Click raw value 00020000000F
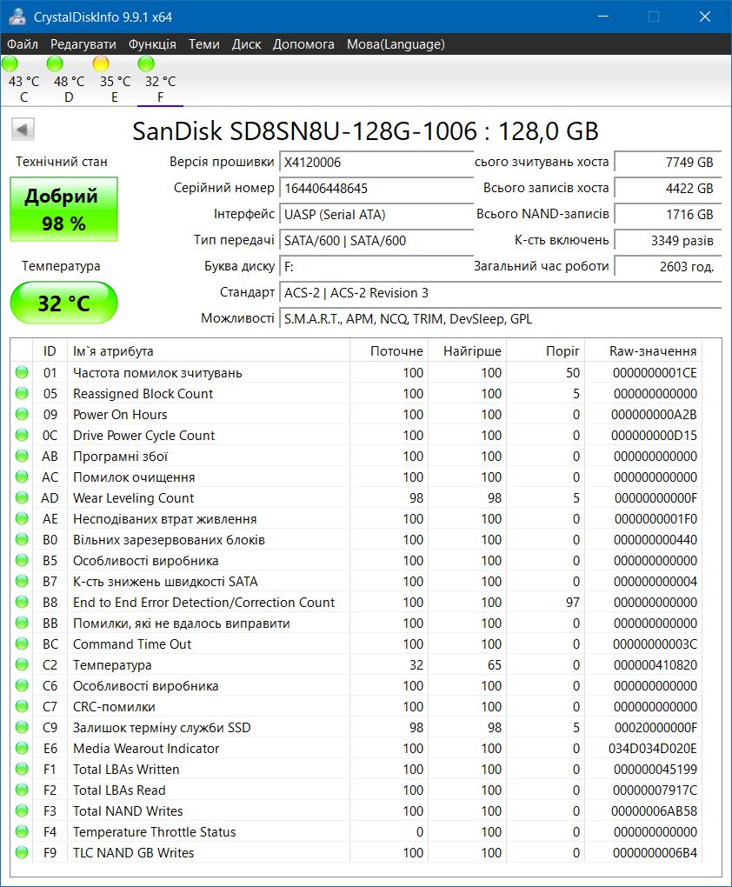The height and width of the screenshot is (887, 732). [655, 728]
